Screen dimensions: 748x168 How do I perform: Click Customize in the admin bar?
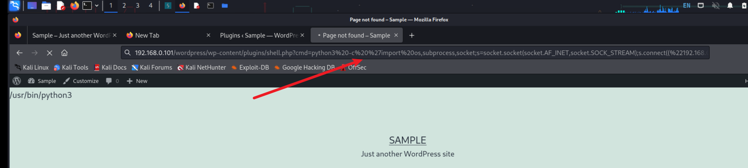(81, 81)
